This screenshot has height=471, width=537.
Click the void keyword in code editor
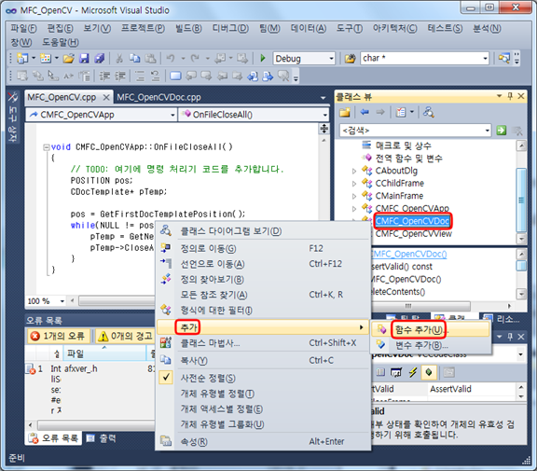pyautogui.click(x=61, y=147)
